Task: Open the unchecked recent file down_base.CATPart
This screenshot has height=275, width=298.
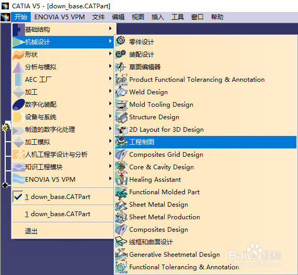Action: click(63, 214)
